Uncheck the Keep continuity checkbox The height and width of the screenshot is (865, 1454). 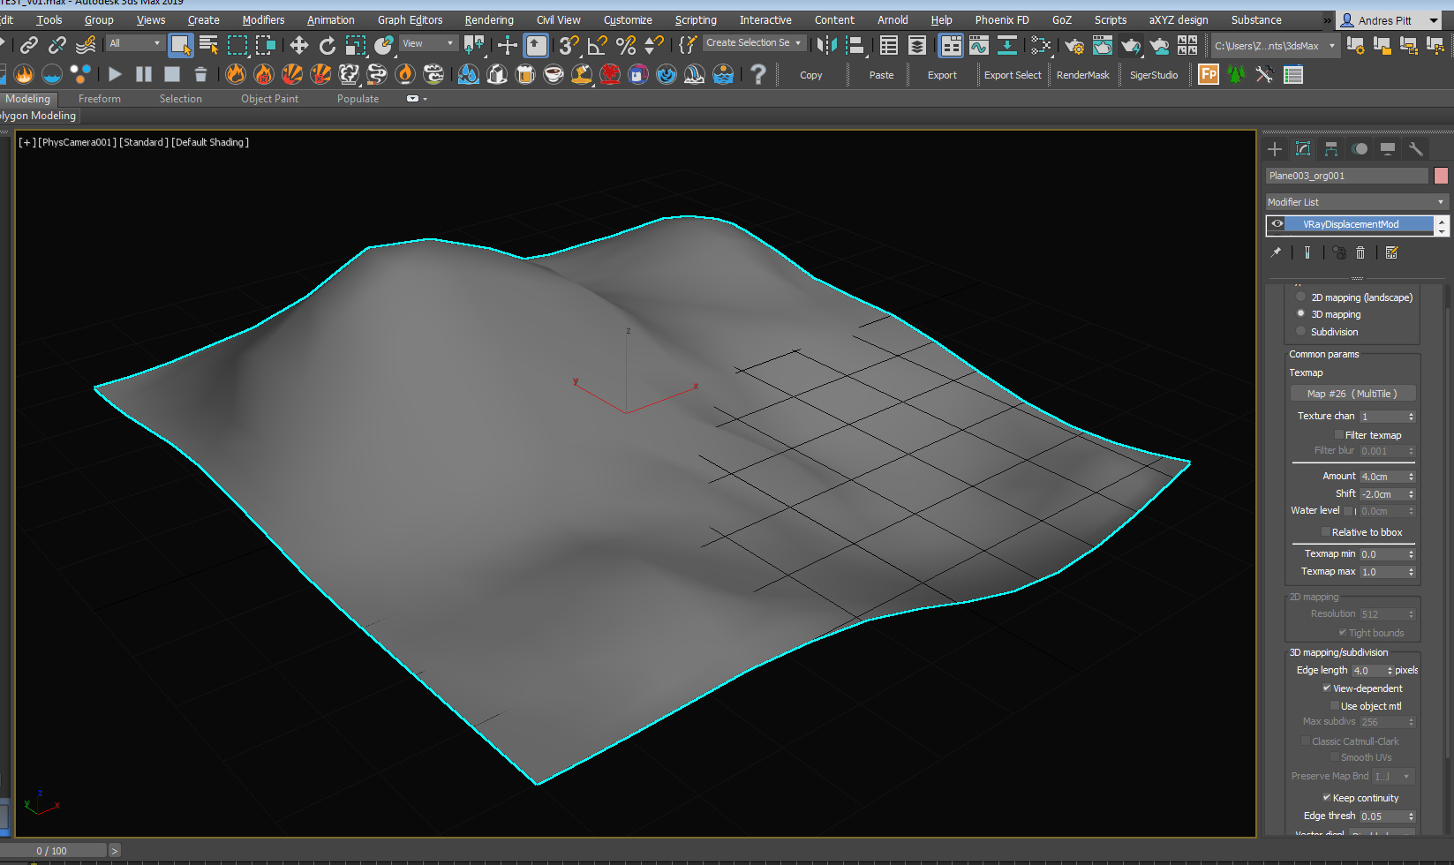coord(1326,798)
